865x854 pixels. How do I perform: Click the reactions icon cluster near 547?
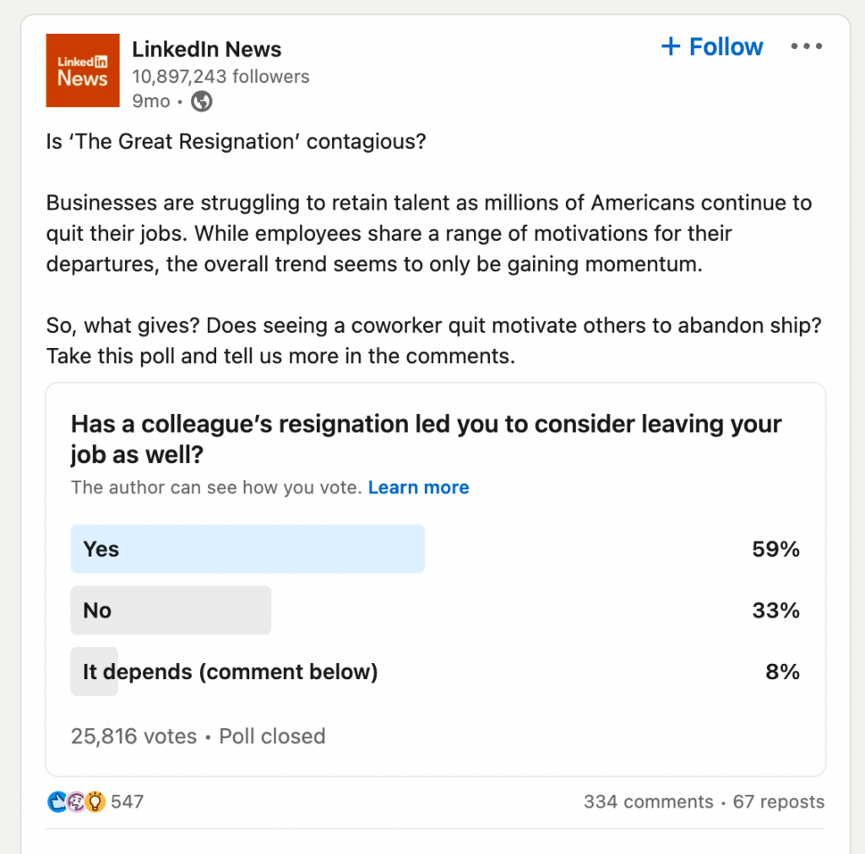click(x=75, y=801)
